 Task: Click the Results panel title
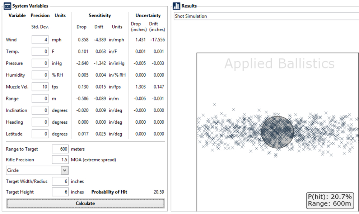pos(189,6)
